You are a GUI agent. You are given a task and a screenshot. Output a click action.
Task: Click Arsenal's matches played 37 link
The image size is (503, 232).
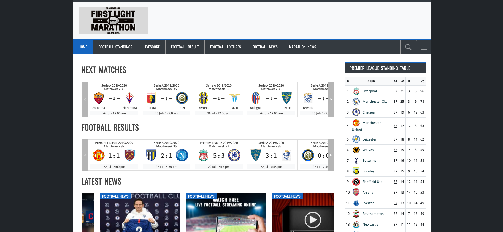pyautogui.click(x=395, y=193)
